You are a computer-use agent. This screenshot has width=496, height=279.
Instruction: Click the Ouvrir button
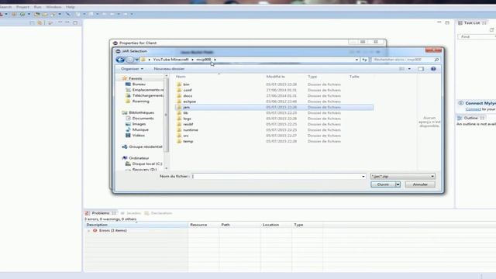click(x=383, y=184)
